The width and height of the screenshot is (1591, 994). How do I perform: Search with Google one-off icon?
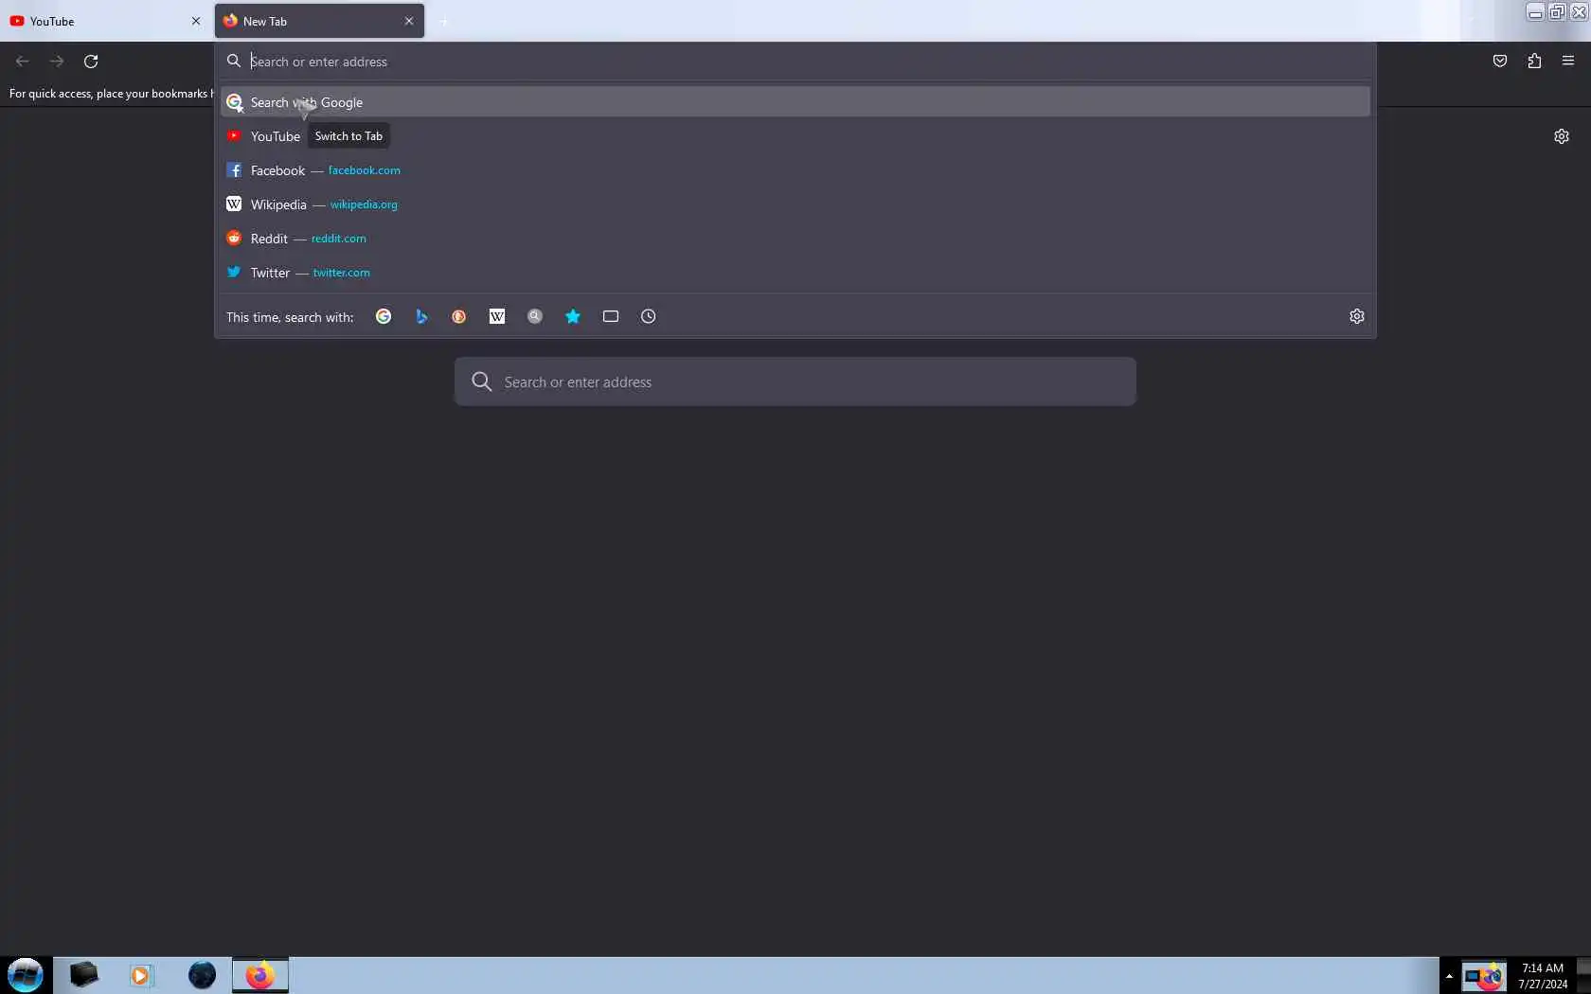[384, 316]
